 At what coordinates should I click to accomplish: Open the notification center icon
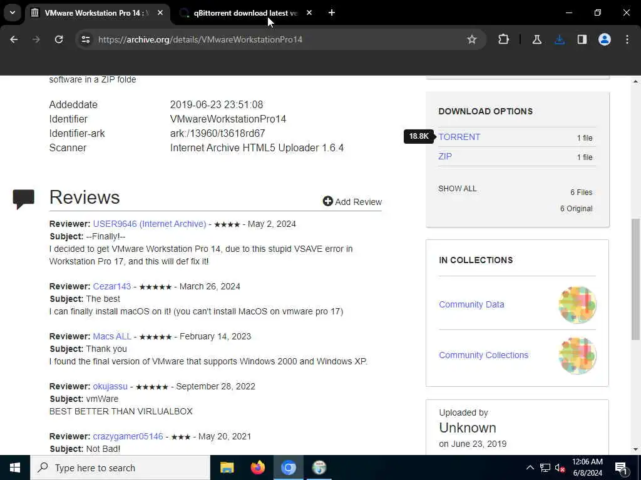[x=621, y=467]
